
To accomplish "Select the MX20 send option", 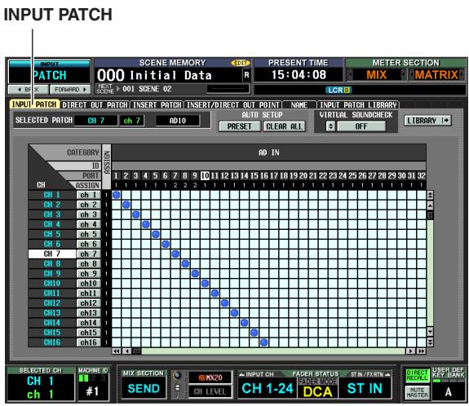I will click(210, 377).
